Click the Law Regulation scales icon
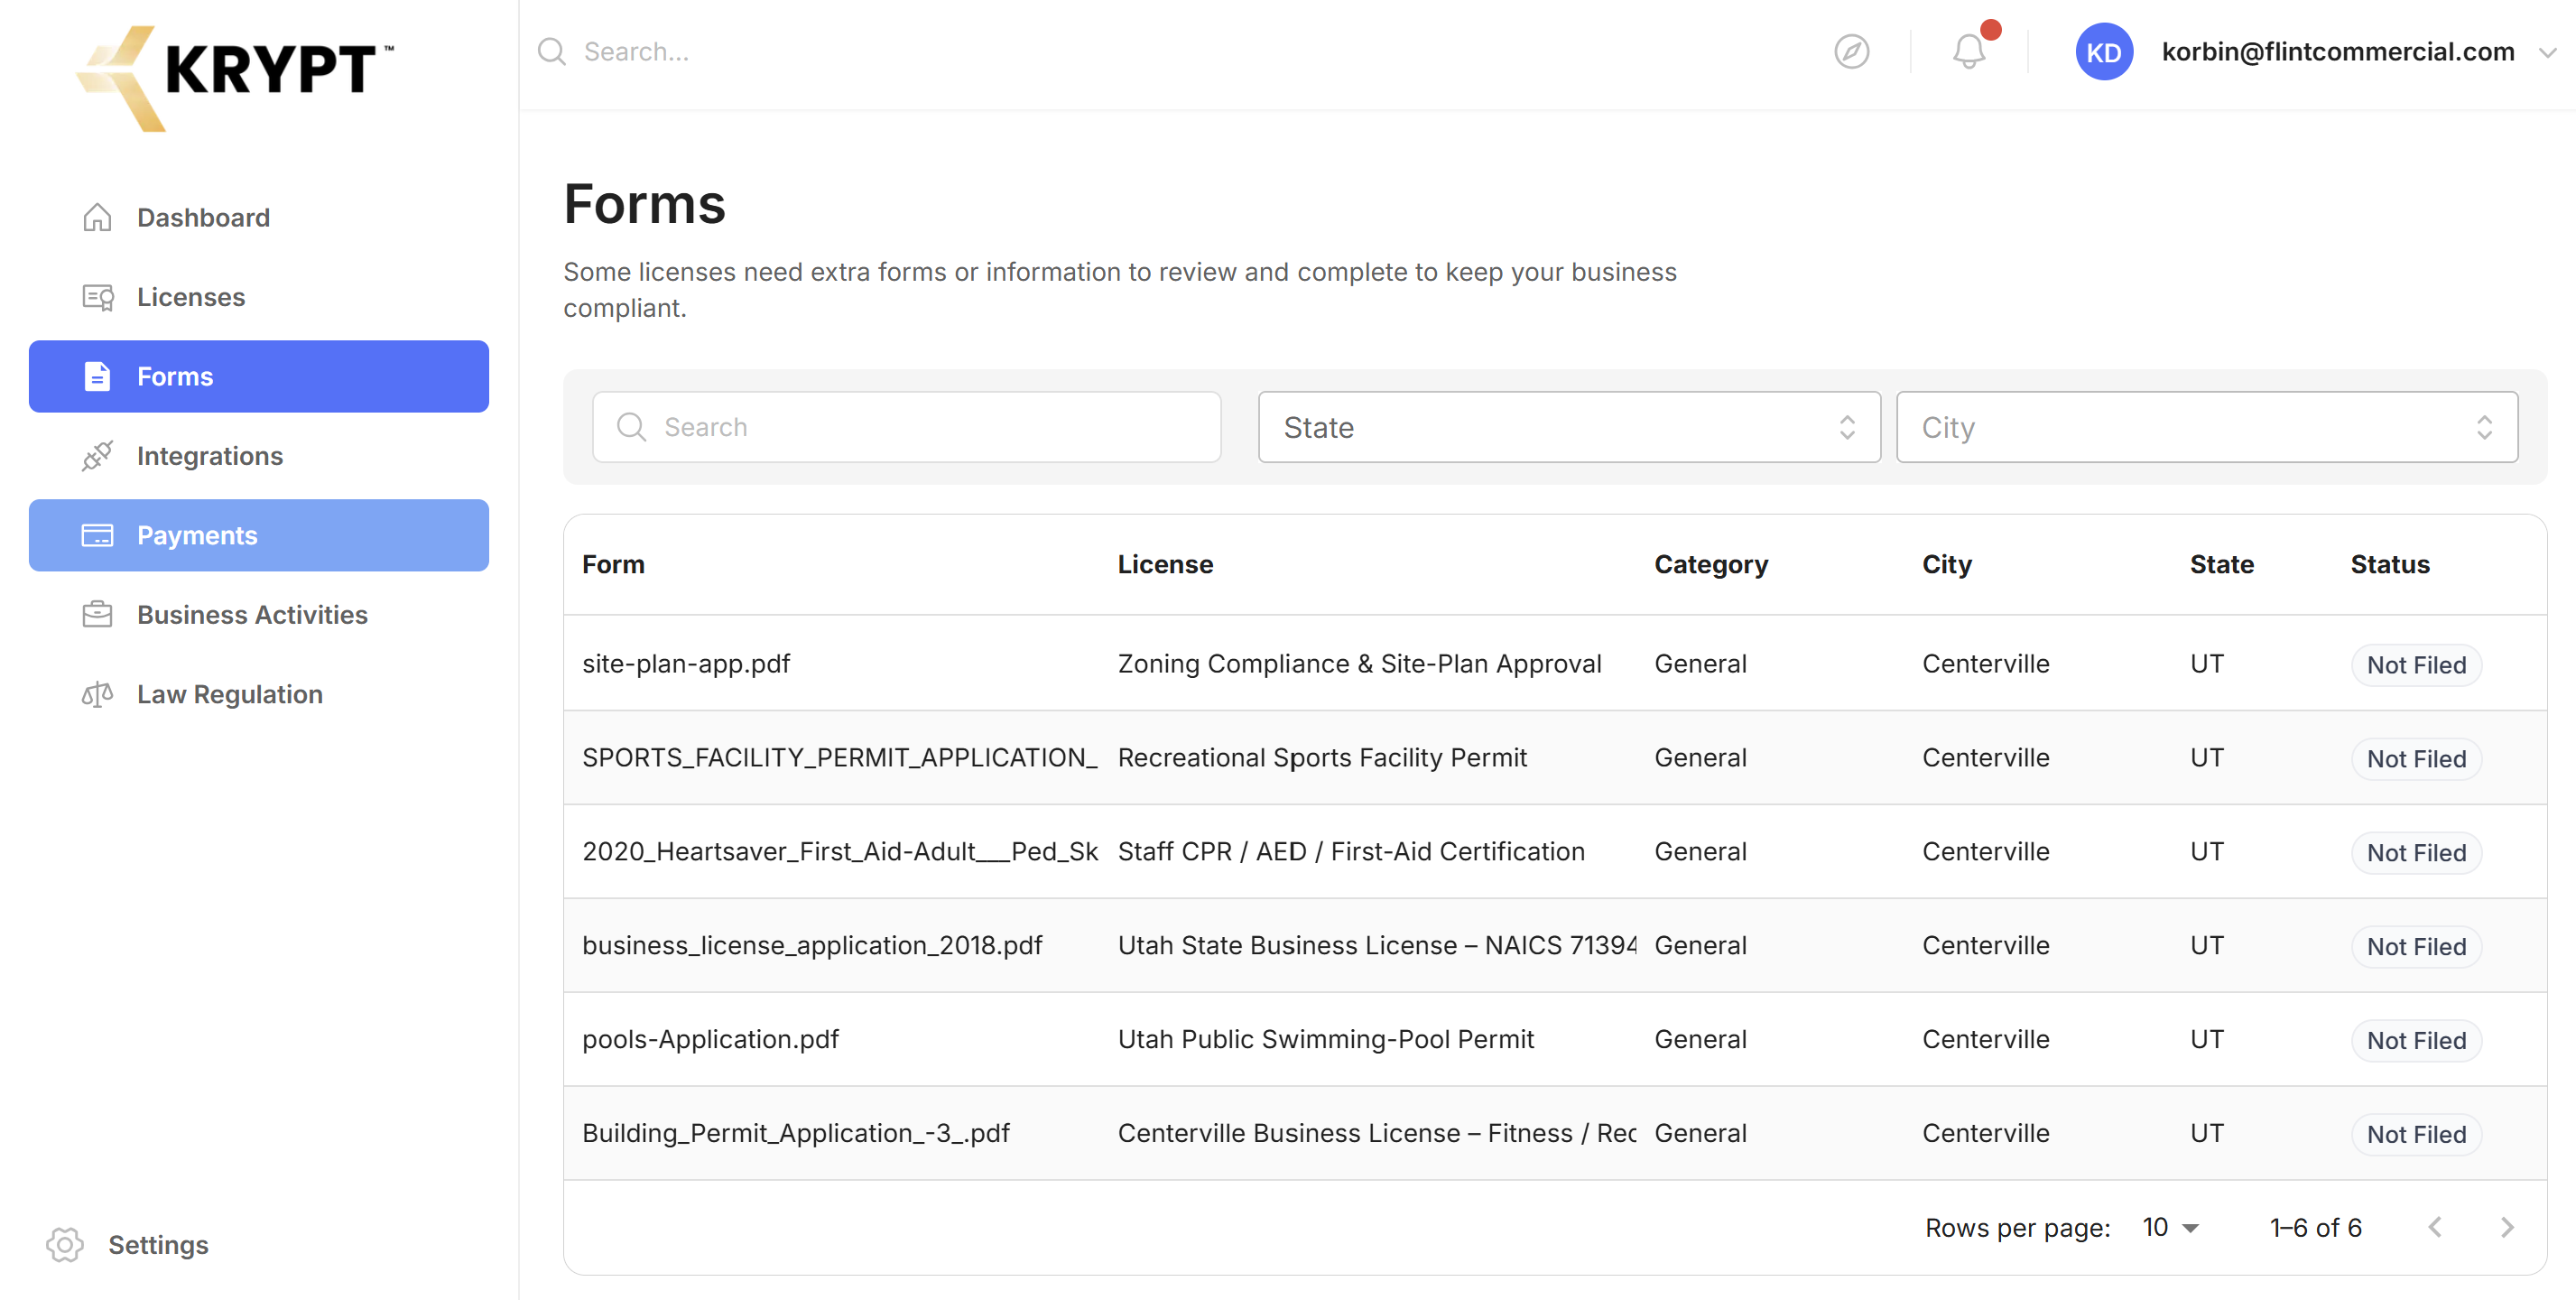The width and height of the screenshot is (2576, 1300). tap(97, 694)
